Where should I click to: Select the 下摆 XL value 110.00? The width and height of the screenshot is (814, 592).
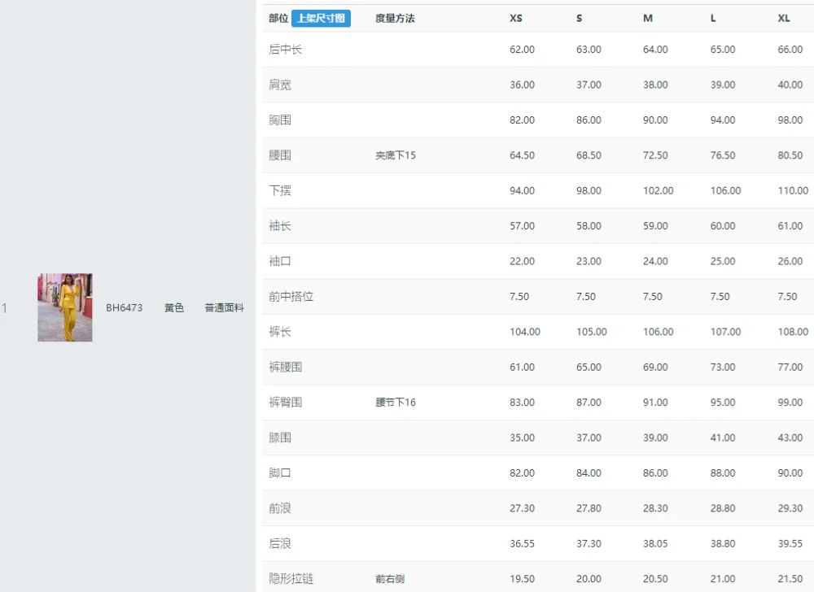[793, 190]
